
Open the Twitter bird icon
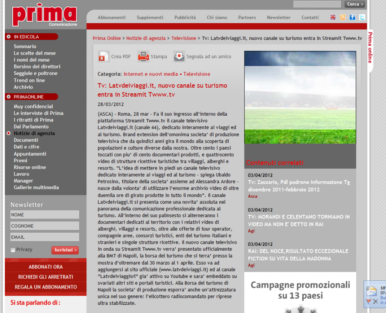[x=362, y=17]
